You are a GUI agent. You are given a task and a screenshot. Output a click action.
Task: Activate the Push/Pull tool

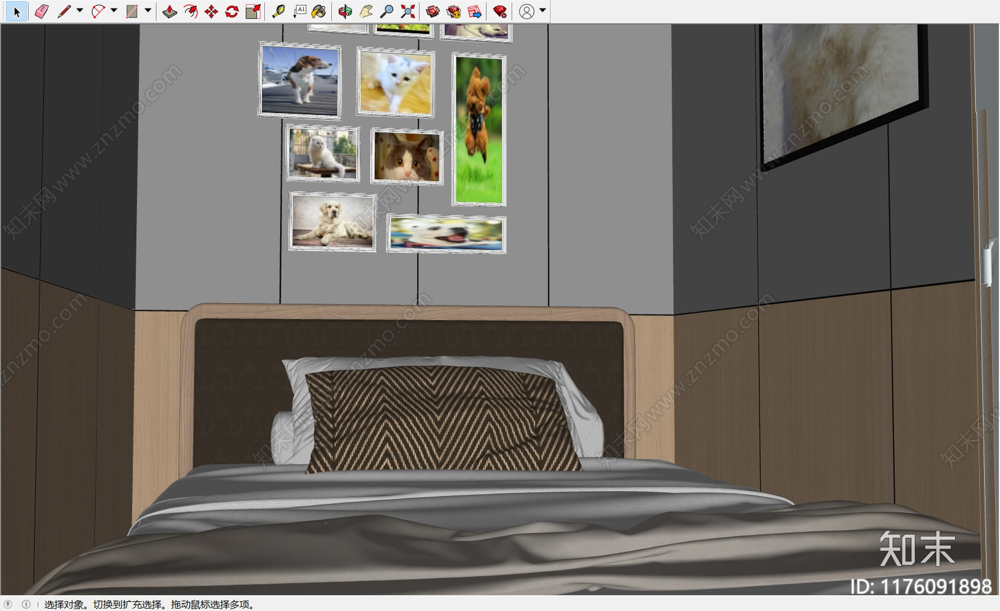tap(169, 11)
